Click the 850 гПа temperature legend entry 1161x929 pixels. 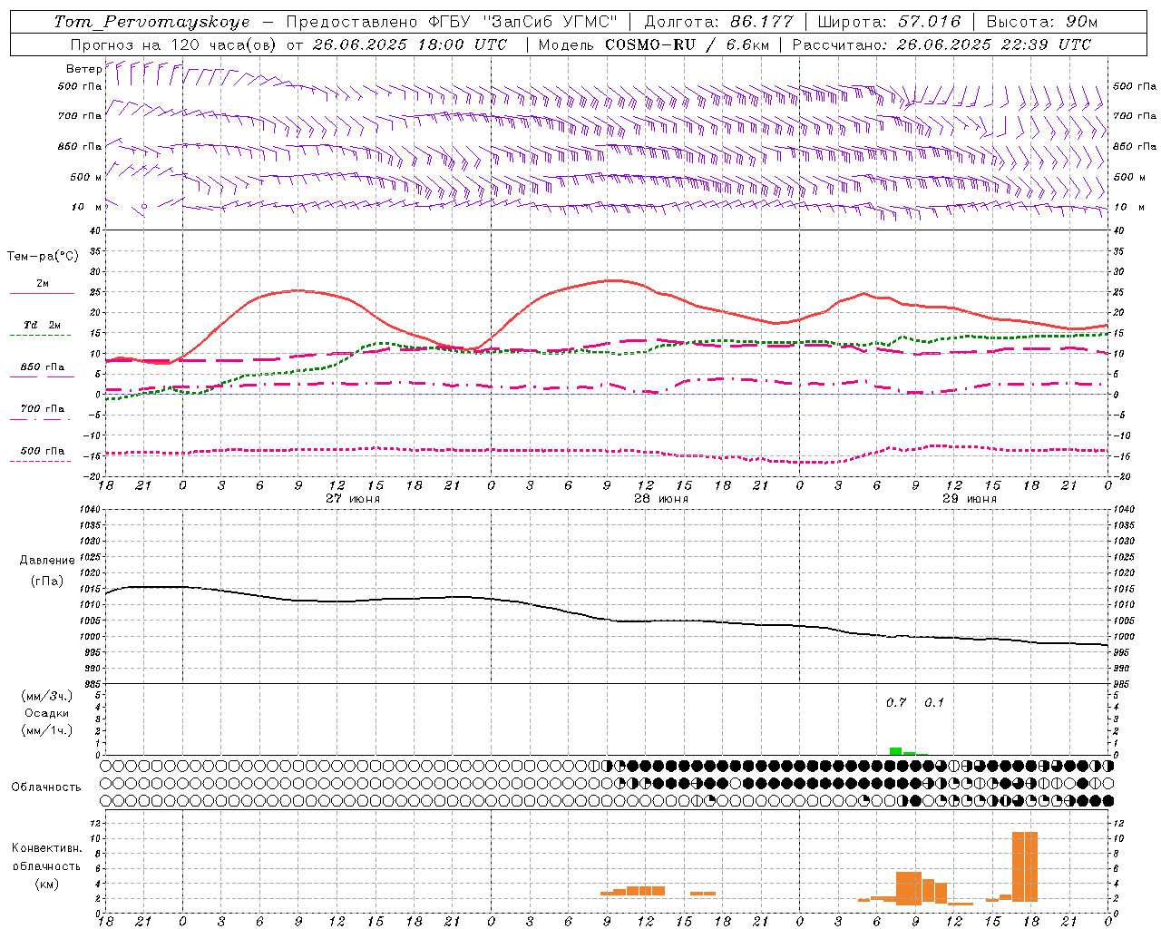pos(43,367)
